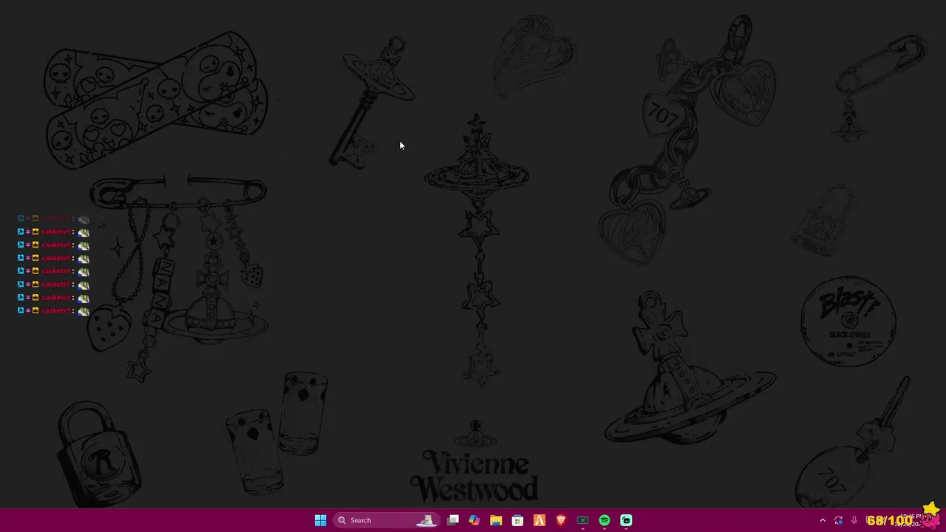Launch Copilot from the taskbar
This screenshot has width=946, height=532.
coord(474,520)
